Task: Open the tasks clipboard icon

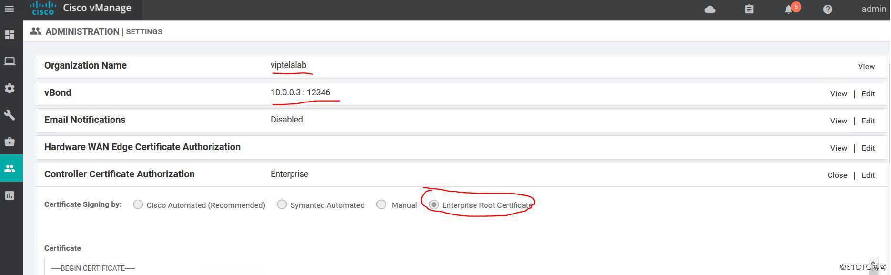Action: pyautogui.click(x=749, y=9)
